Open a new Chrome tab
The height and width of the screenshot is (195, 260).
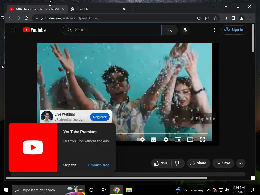[x=134, y=9]
